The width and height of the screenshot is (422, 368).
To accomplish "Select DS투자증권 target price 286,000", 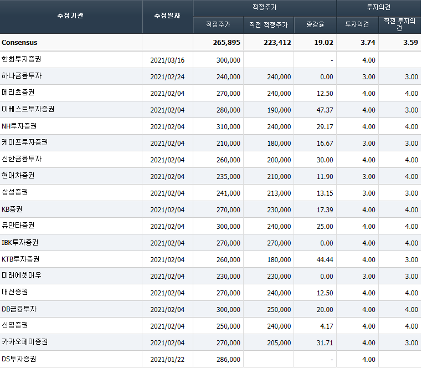I will click(x=228, y=360).
